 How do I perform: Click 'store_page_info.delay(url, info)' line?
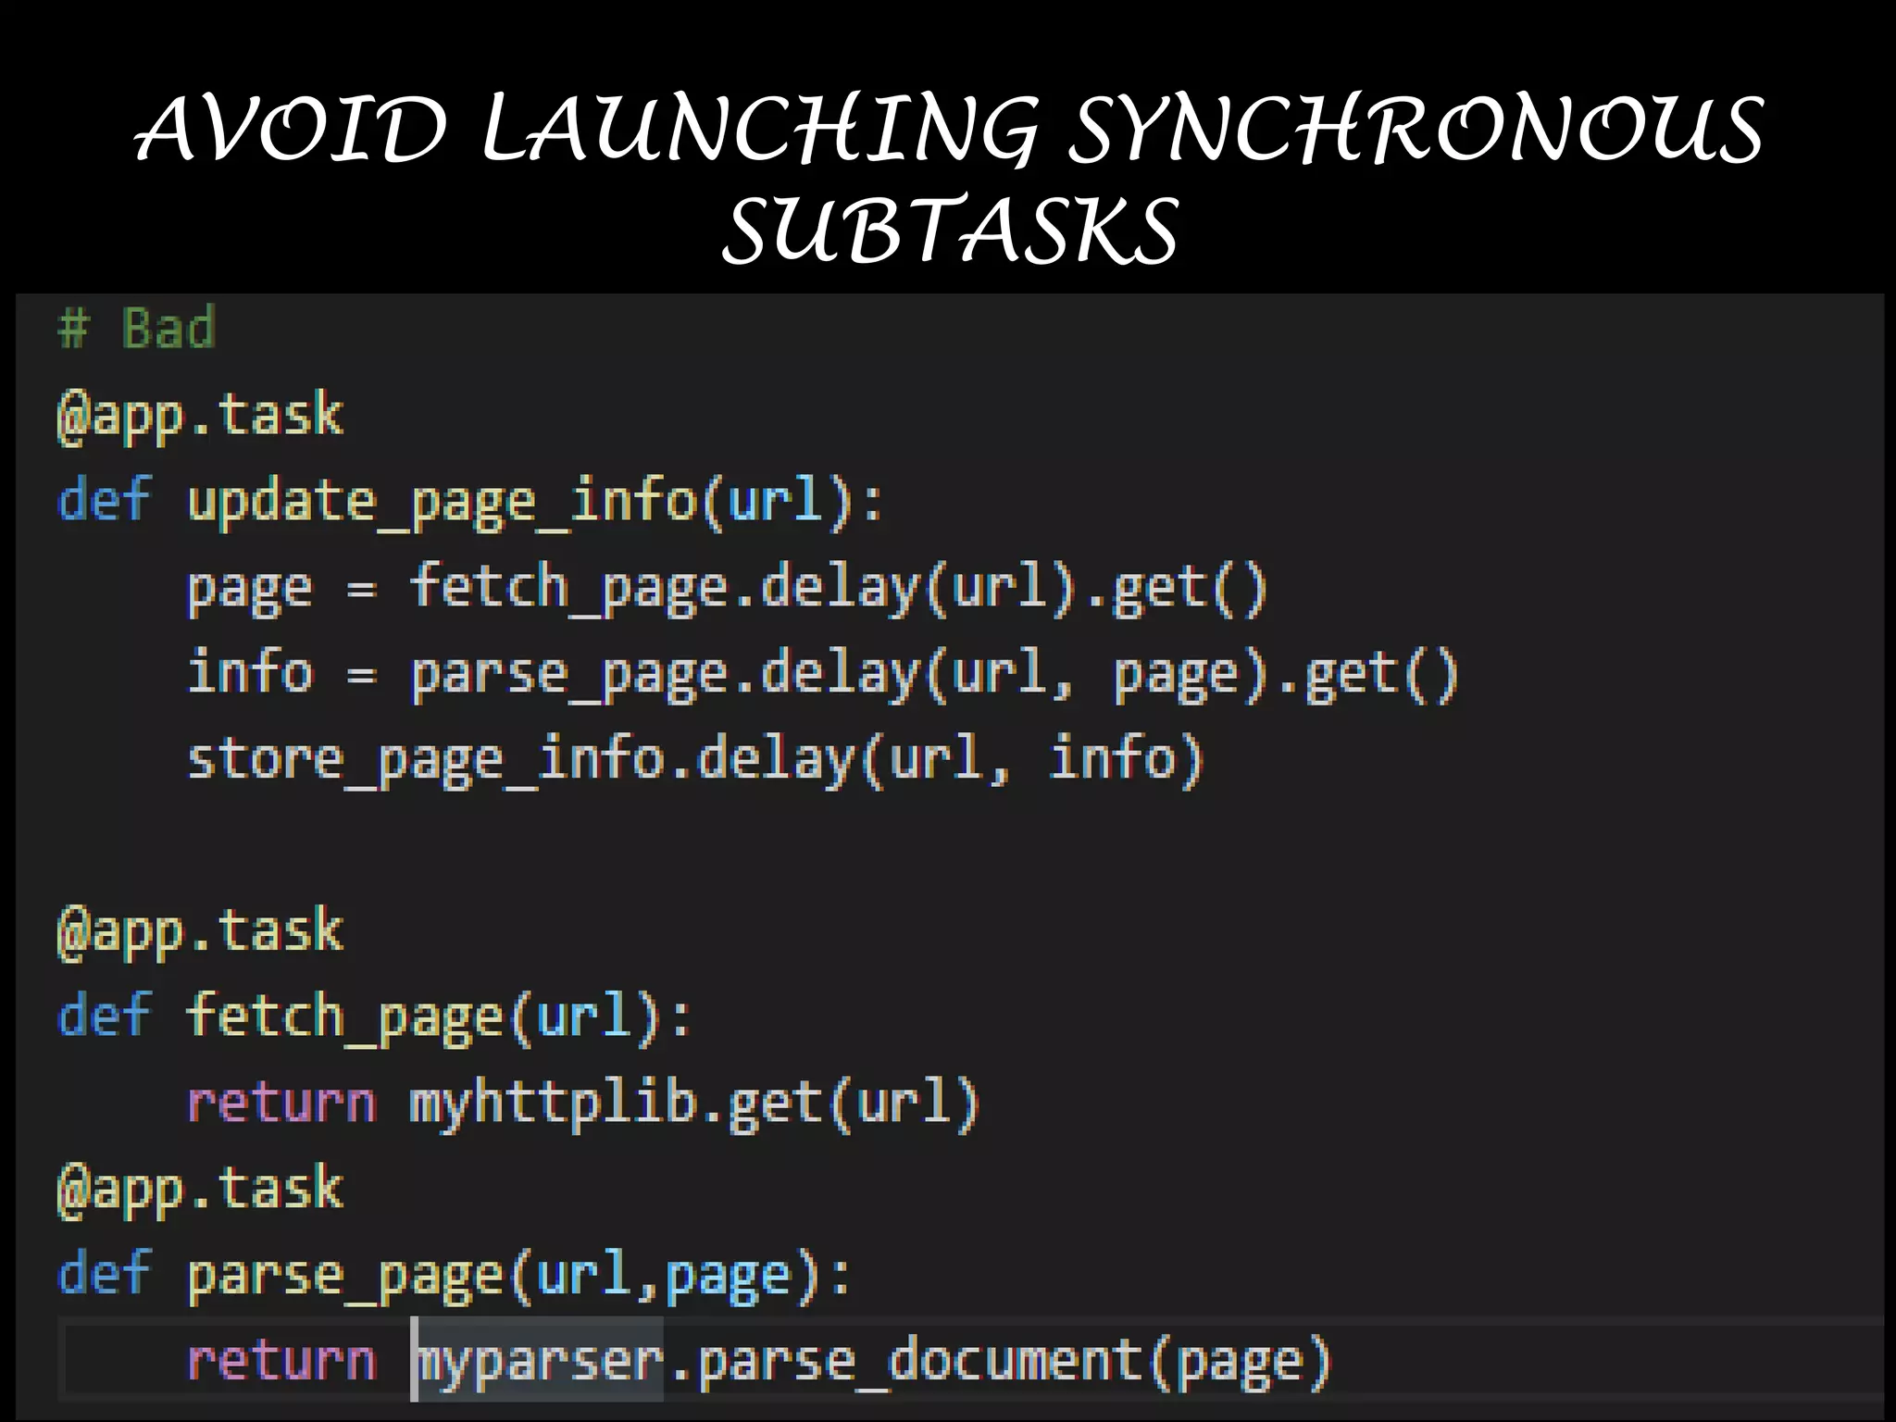tap(694, 761)
